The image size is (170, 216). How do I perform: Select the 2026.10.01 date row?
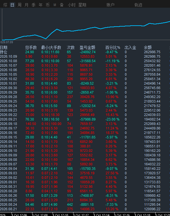(x=9, y=83)
